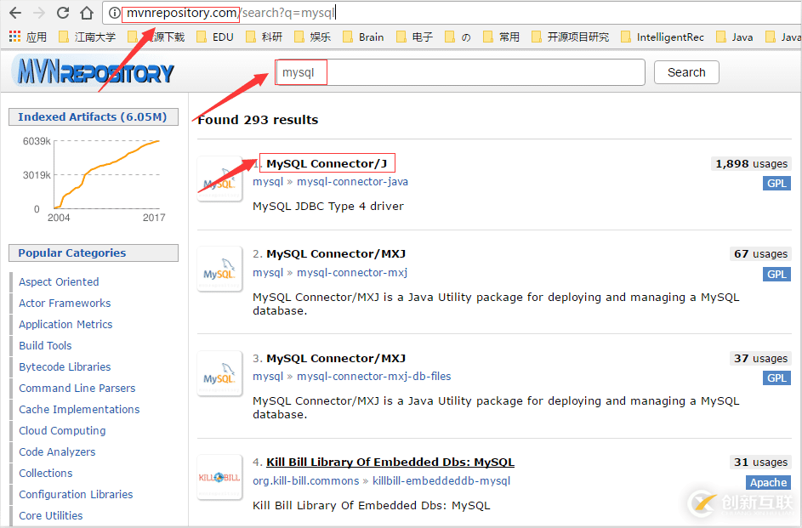Open Core Utilities category
Image resolution: width=802 pixels, height=528 pixels.
pyautogui.click(x=51, y=516)
